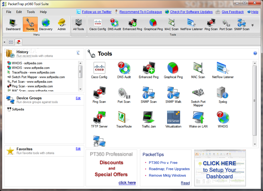Select WHOIS - softpedia.com history entry
This screenshot has height=191, width=263.
pyautogui.click(x=25, y=63)
